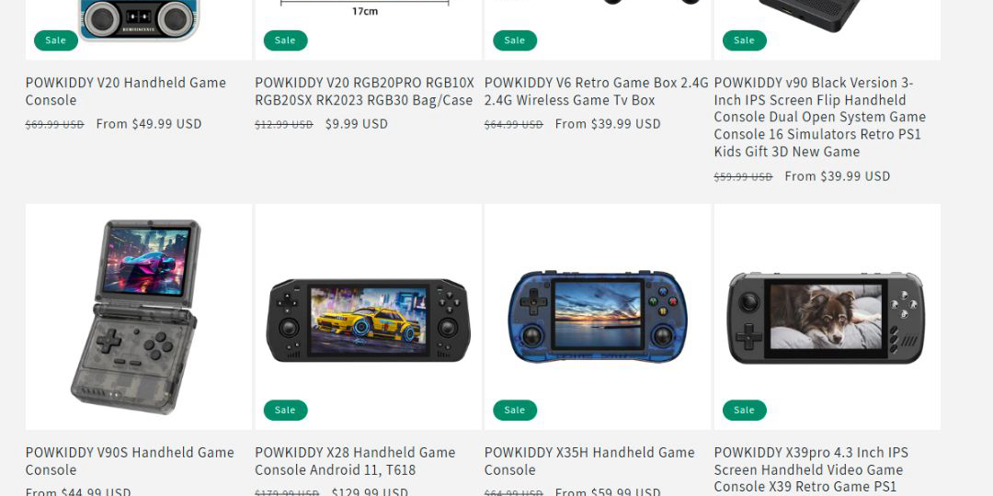Open the POWKIDDY V6 Retro Game Box link
The width and height of the screenshot is (993, 496).
596,91
